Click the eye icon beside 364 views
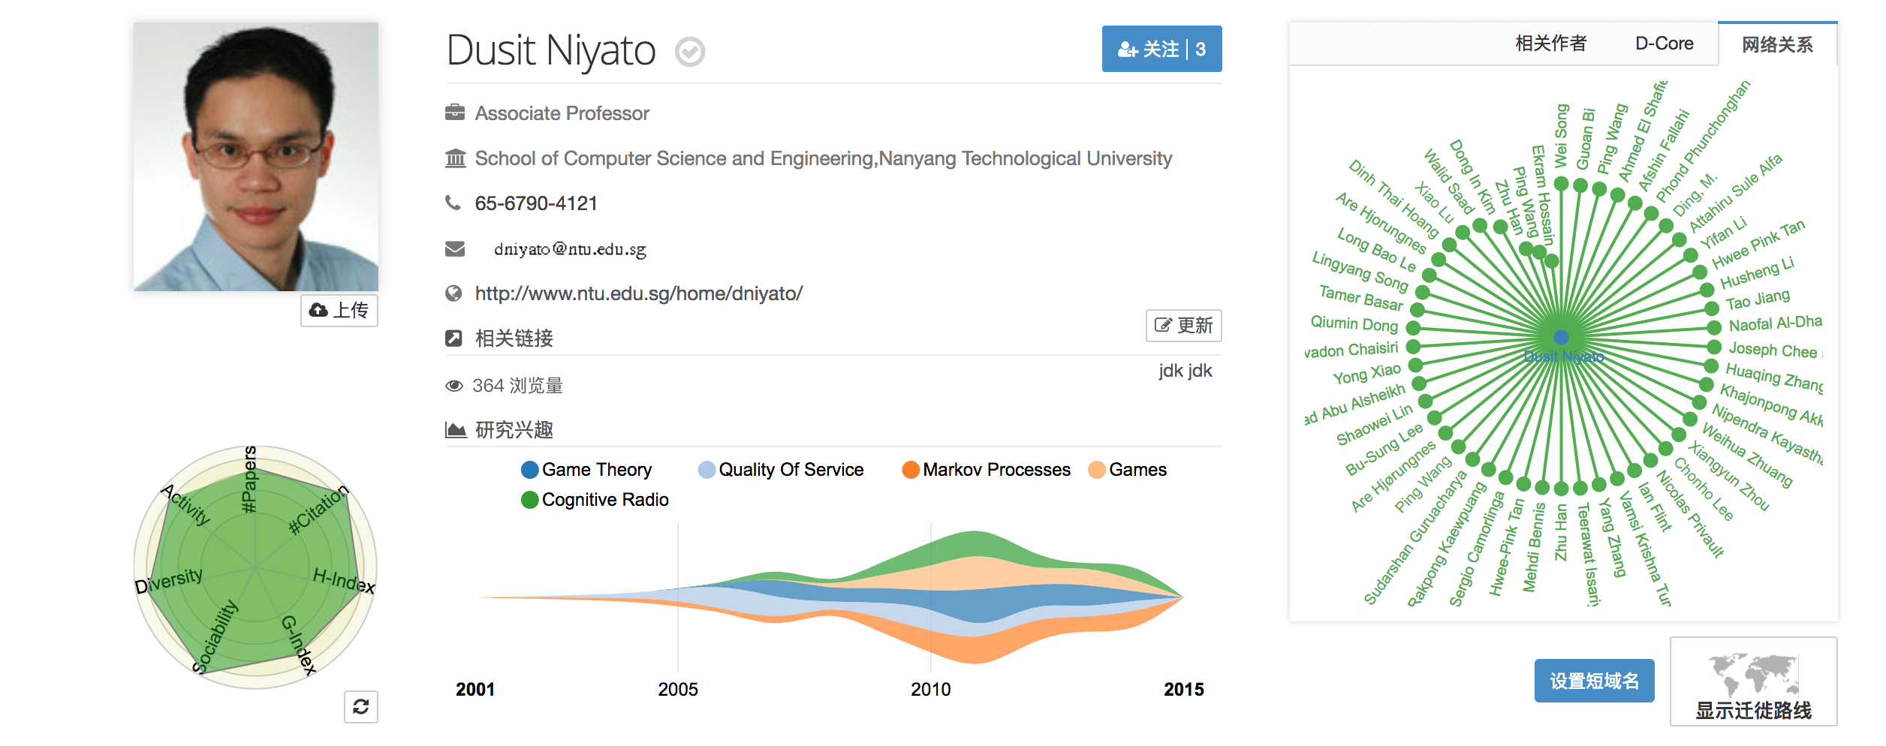This screenshot has width=1886, height=746. coord(454,386)
